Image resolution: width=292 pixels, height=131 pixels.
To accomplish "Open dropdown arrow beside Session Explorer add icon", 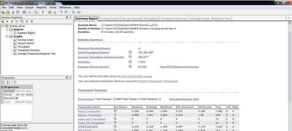I will click(7, 21).
